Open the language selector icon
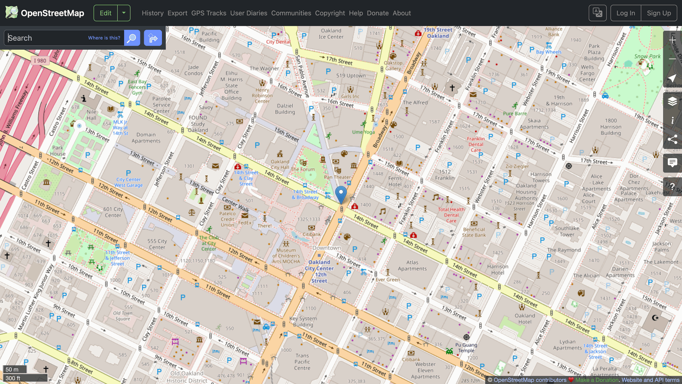 [x=597, y=13]
